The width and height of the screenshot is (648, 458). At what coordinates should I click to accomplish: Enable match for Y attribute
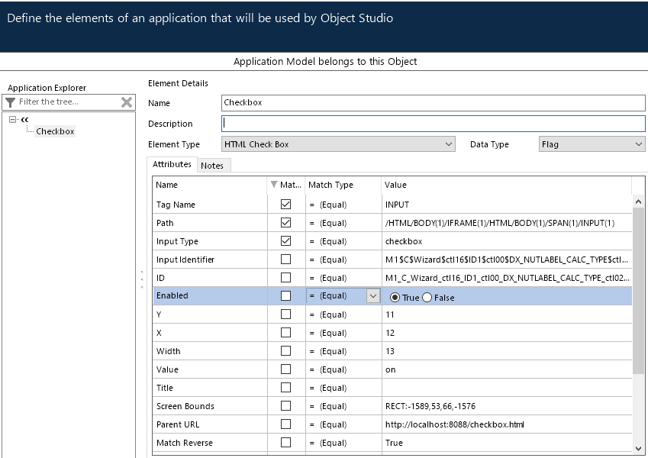click(x=285, y=314)
